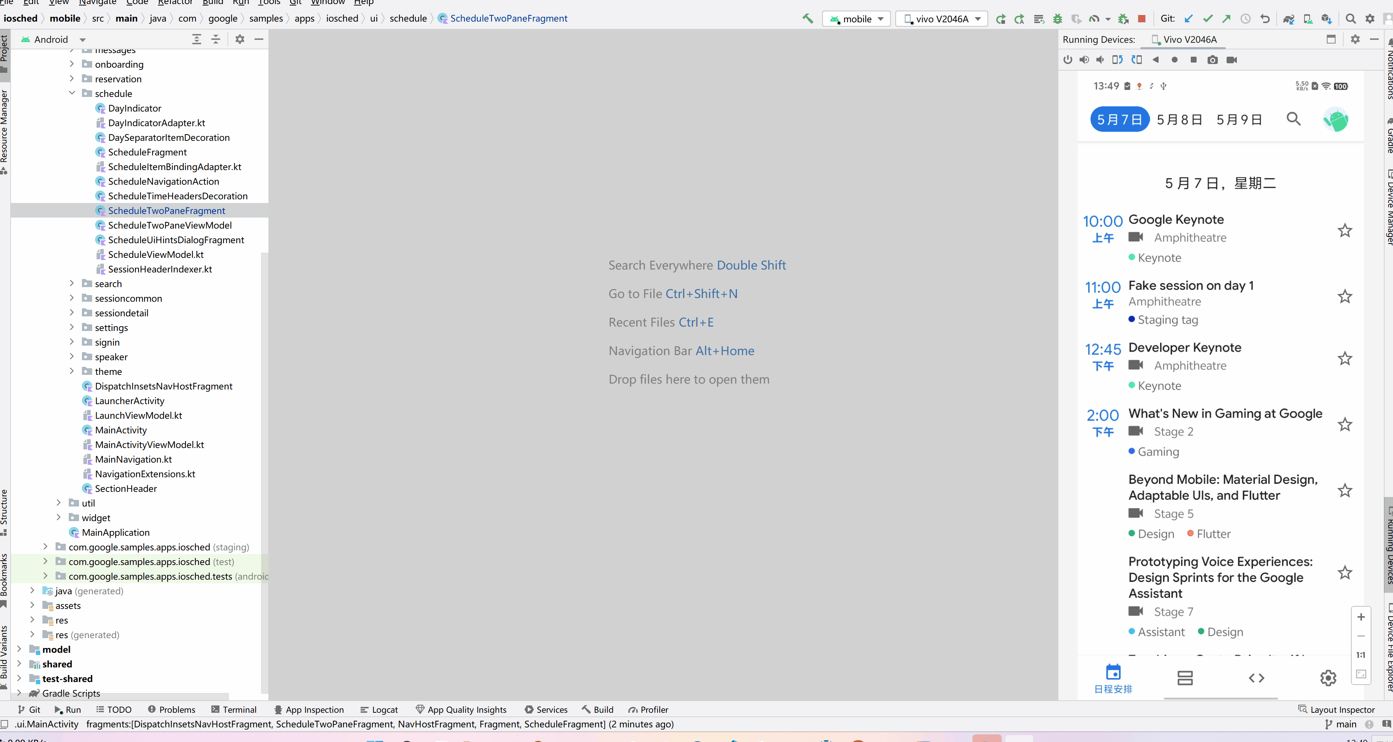This screenshot has width=1393, height=742.
Task: Stop the running app
Action: (1141, 19)
